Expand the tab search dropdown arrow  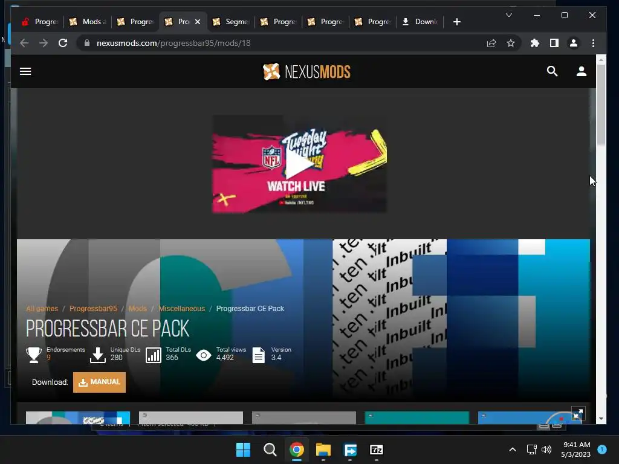click(509, 15)
